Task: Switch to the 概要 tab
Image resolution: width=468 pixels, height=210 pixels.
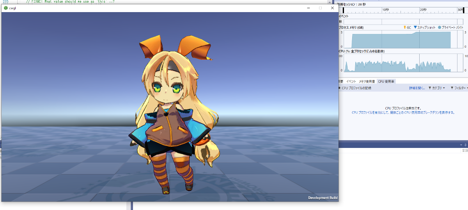Action: click(x=341, y=82)
